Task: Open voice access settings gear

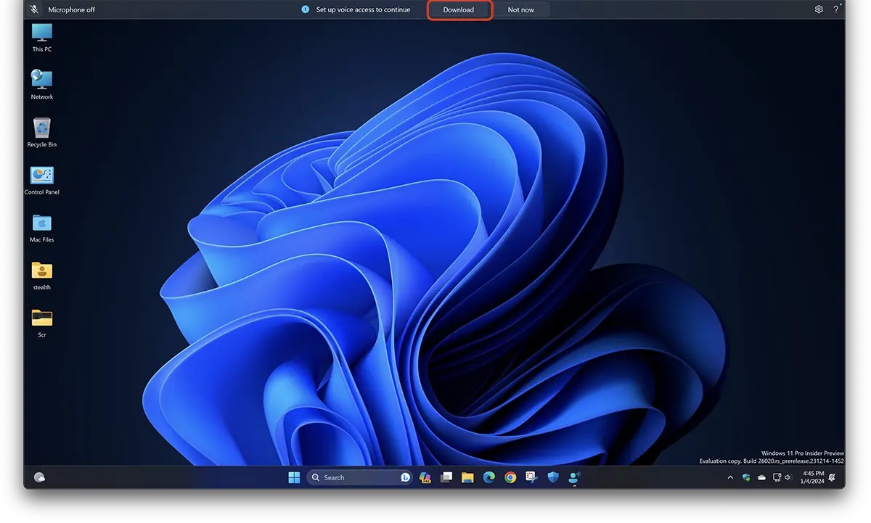Action: point(819,10)
